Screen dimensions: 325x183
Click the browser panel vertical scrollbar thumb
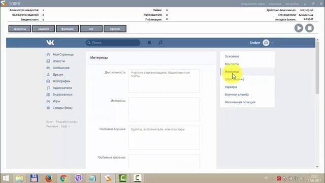(x=317, y=68)
